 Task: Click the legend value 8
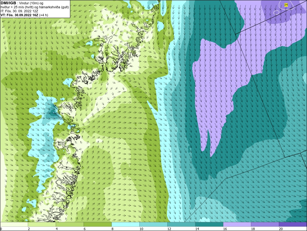(113, 229)
